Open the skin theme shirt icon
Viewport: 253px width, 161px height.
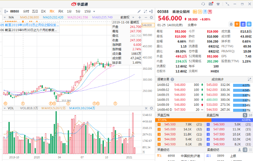[218, 4]
